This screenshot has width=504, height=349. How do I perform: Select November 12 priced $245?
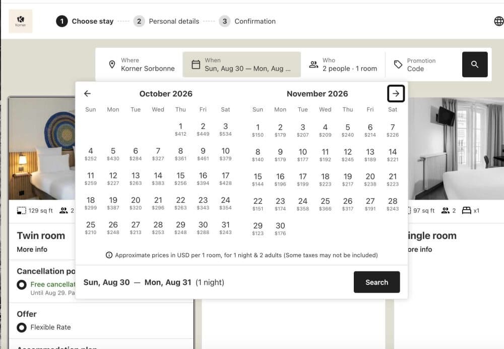pyautogui.click(x=348, y=155)
